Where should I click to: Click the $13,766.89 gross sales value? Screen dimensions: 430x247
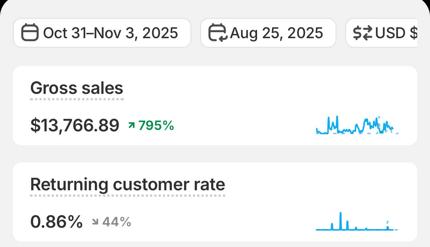pyautogui.click(x=75, y=126)
